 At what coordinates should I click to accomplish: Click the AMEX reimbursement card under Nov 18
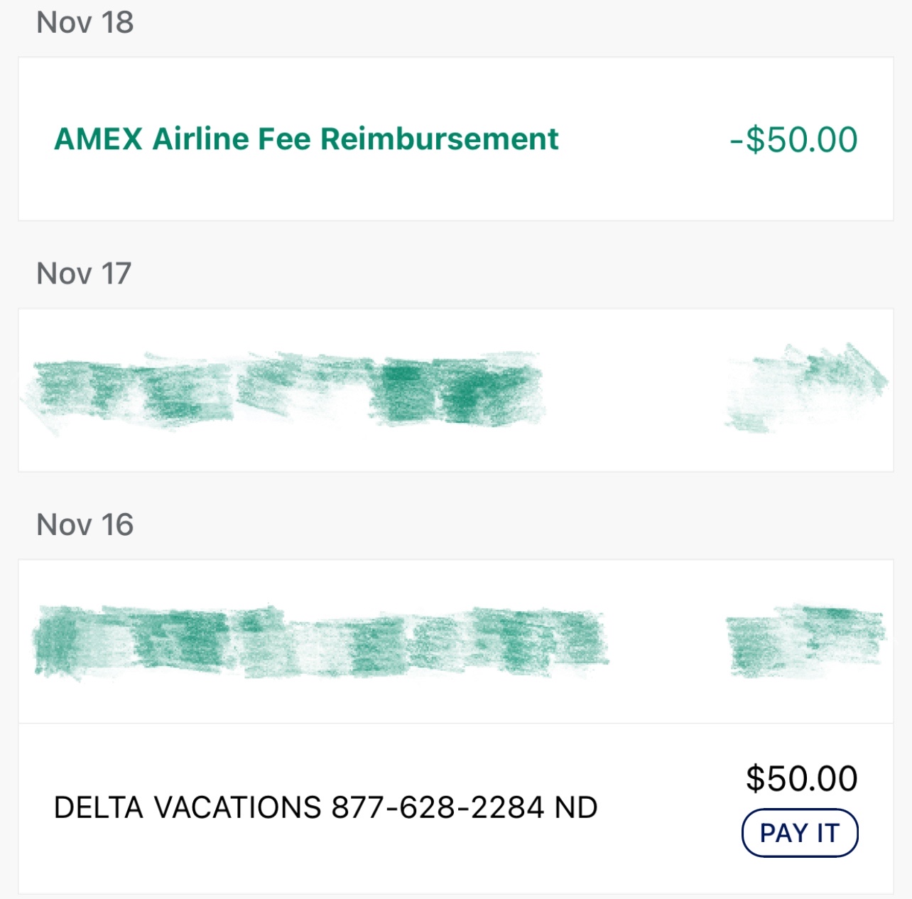coord(455,138)
